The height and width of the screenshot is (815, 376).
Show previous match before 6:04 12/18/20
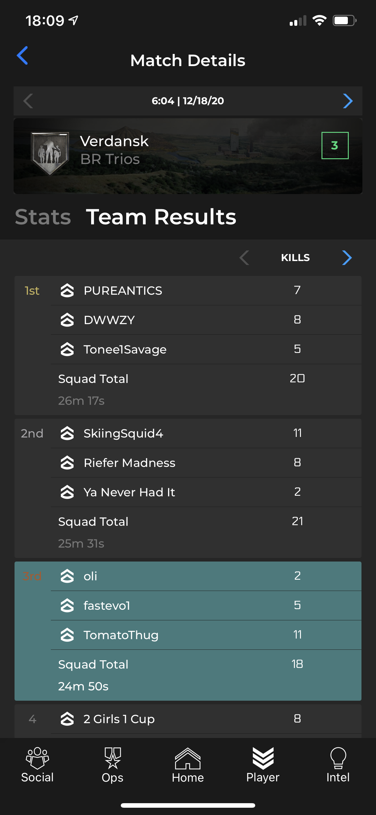pyautogui.click(x=28, y=101)
